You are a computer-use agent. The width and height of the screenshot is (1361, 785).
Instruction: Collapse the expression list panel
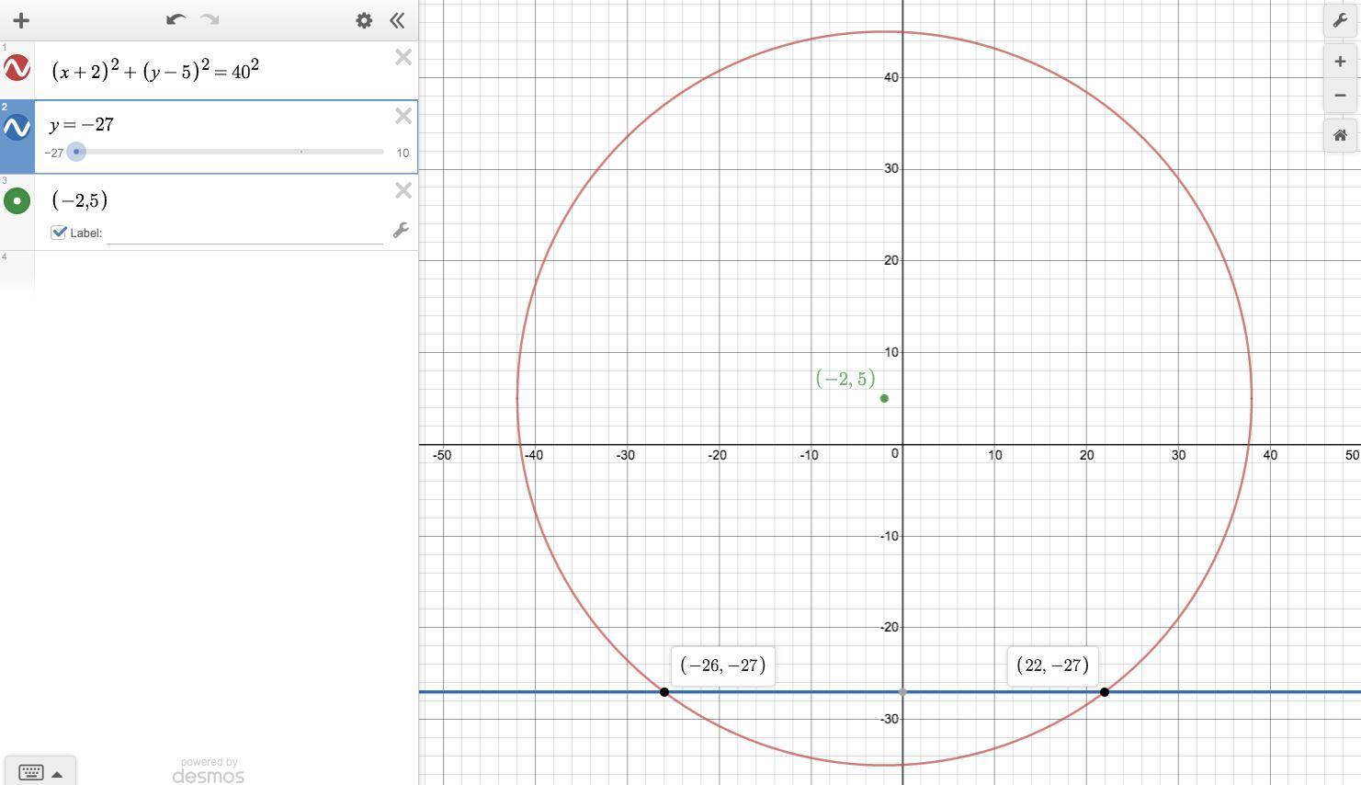click(397, 20)
